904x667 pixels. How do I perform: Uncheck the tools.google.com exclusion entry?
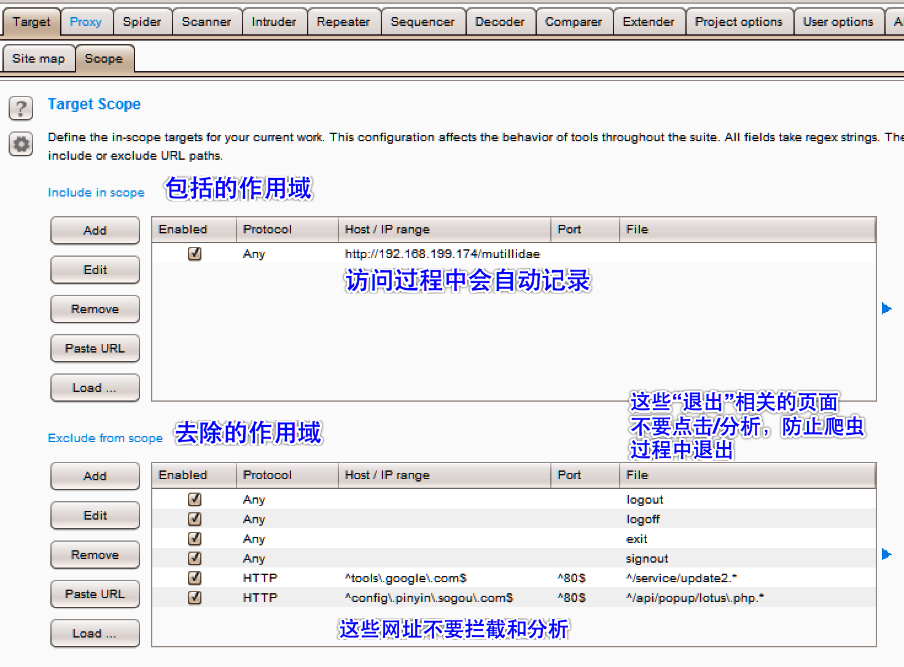coord(194,578)
